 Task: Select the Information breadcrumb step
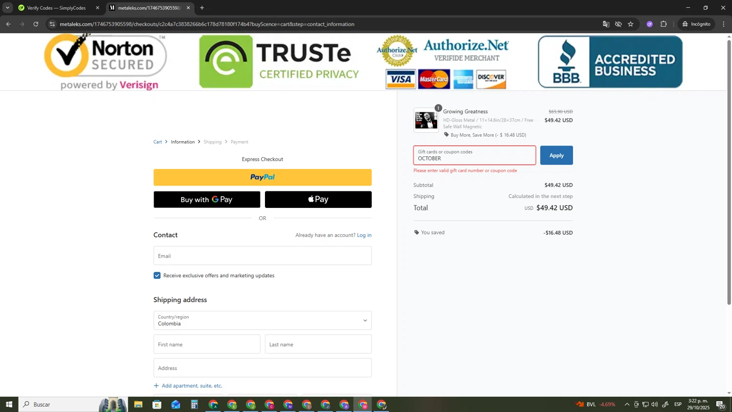(183, 142)
